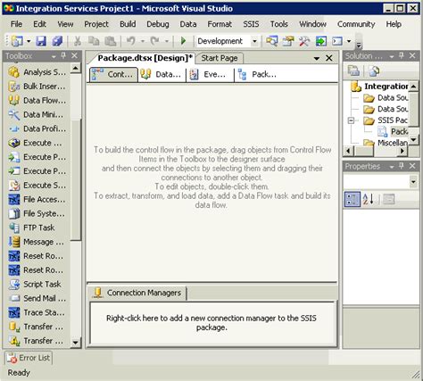Click the Paste toolbar icon
Viewport: 423px width, 381px height.
(x=111, y=41)
